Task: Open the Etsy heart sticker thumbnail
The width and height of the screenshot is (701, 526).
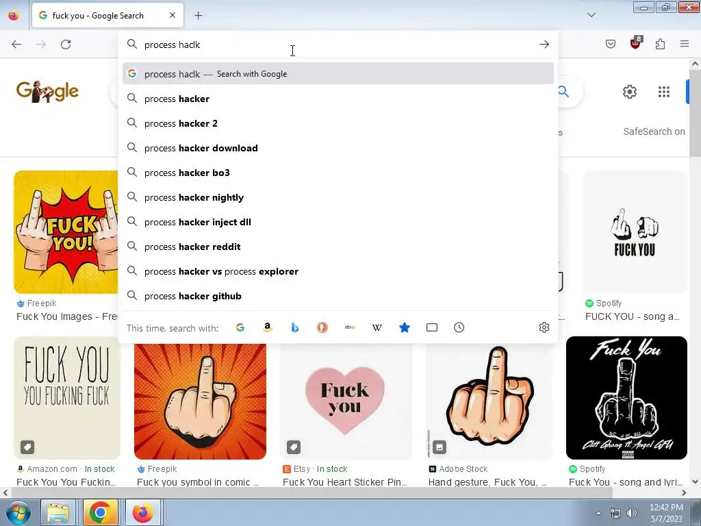Action: click(x=346, y=401)
